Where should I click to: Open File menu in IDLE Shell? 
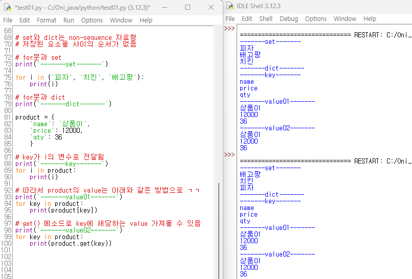[x=230, y=19]
